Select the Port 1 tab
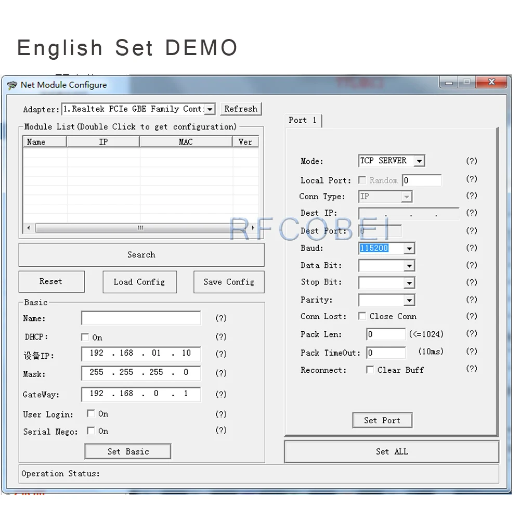Screen dimensions: 520x520 point(303,120)
